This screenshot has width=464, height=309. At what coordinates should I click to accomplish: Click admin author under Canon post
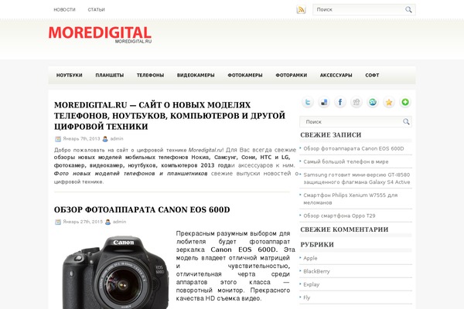click(119, 222)
